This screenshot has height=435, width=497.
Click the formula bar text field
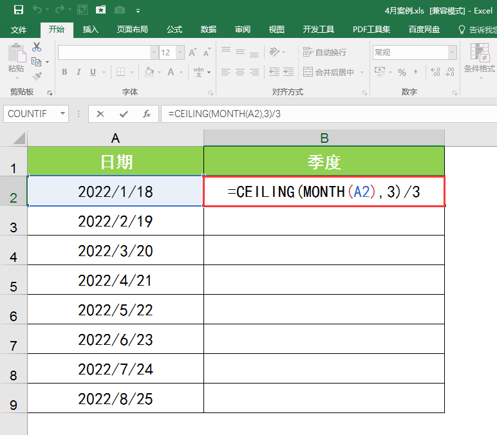pyautogui.click(x=329, y=114)
